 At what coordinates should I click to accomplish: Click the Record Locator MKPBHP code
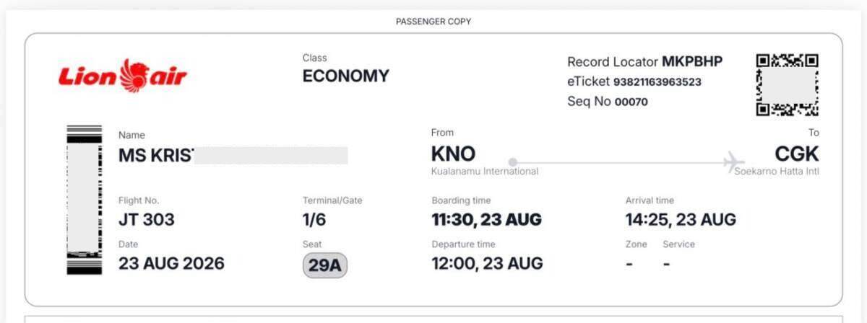[x=692, y=62]
